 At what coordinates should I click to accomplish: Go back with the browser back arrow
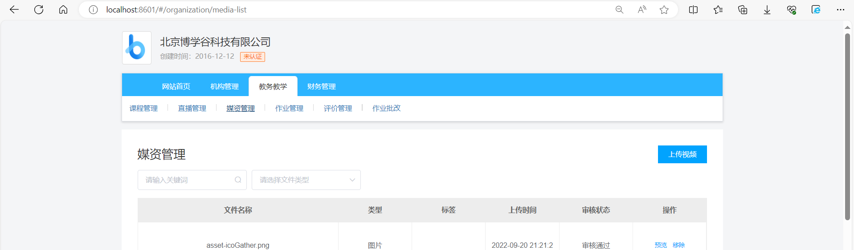point(14,10)
